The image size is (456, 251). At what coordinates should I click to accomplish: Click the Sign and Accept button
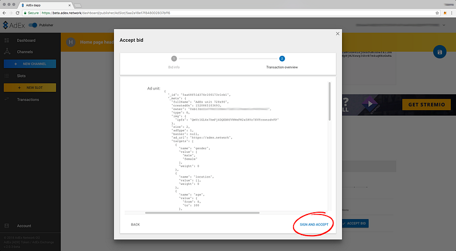pos(314,225)
